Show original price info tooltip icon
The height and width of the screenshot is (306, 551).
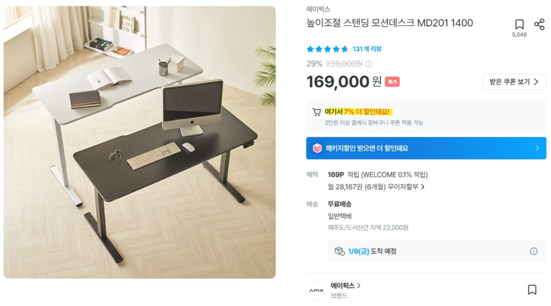(x=369, y=64)
